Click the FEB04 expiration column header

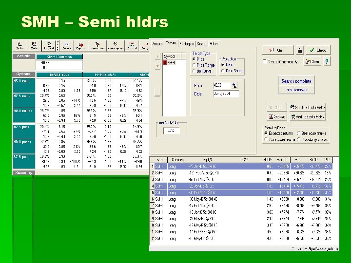pyautogui.click(x=106, y=75)
